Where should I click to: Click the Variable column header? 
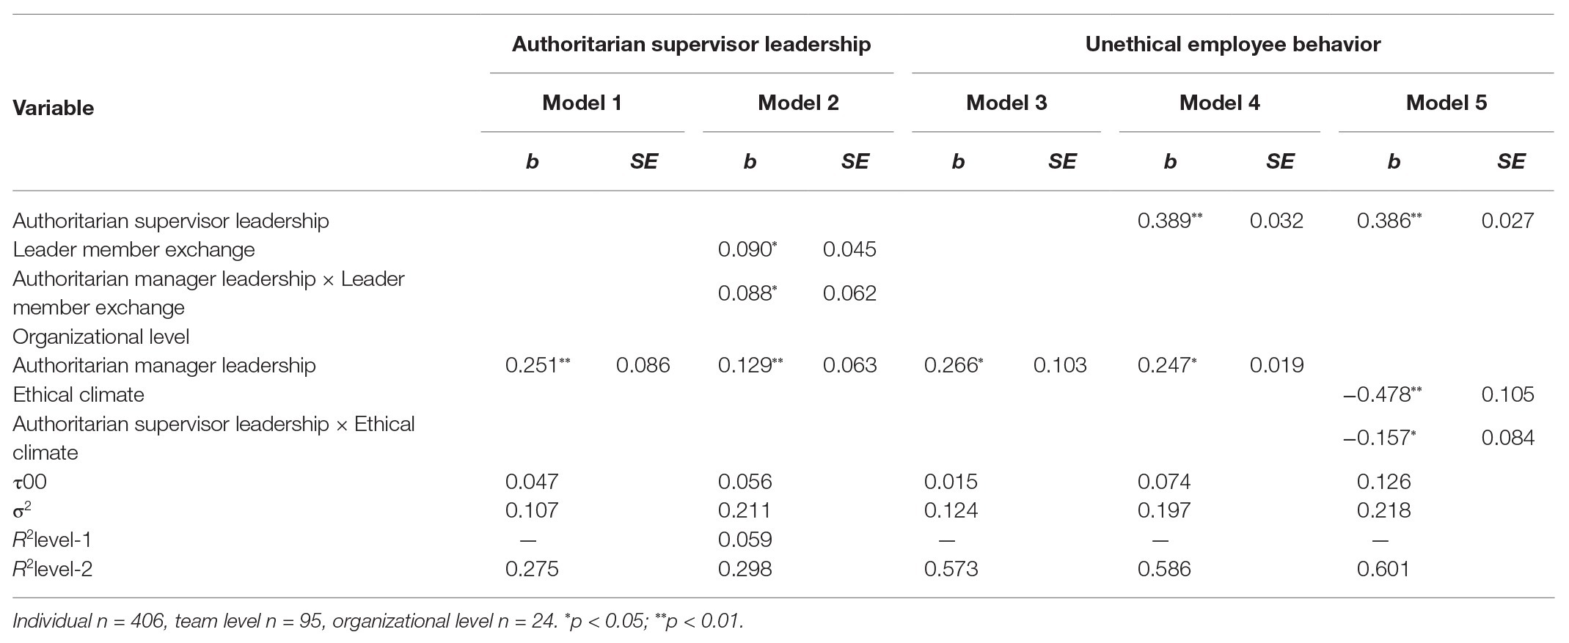pyautogui.click(x=54, y=108)
